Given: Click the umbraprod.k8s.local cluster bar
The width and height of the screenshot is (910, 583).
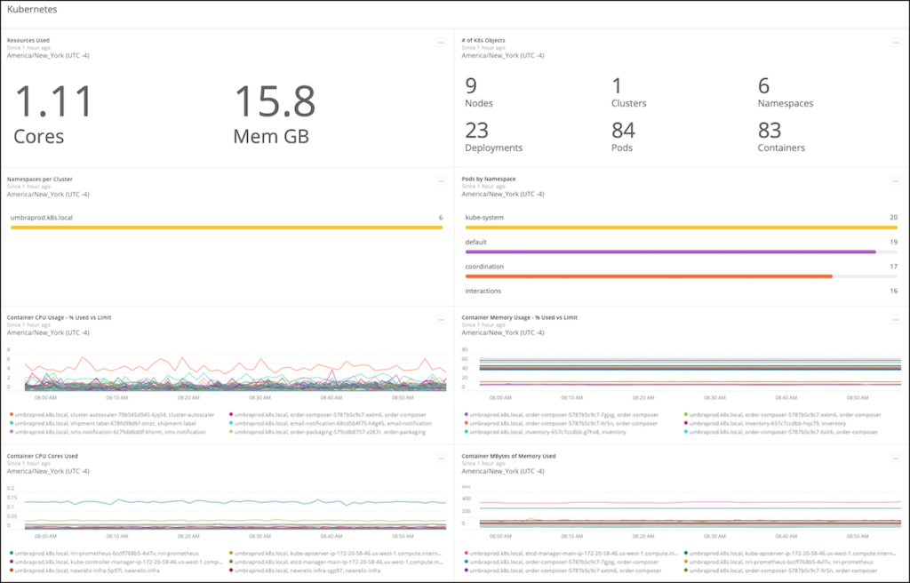Looking at the screenshot, I should click(226, 228).
